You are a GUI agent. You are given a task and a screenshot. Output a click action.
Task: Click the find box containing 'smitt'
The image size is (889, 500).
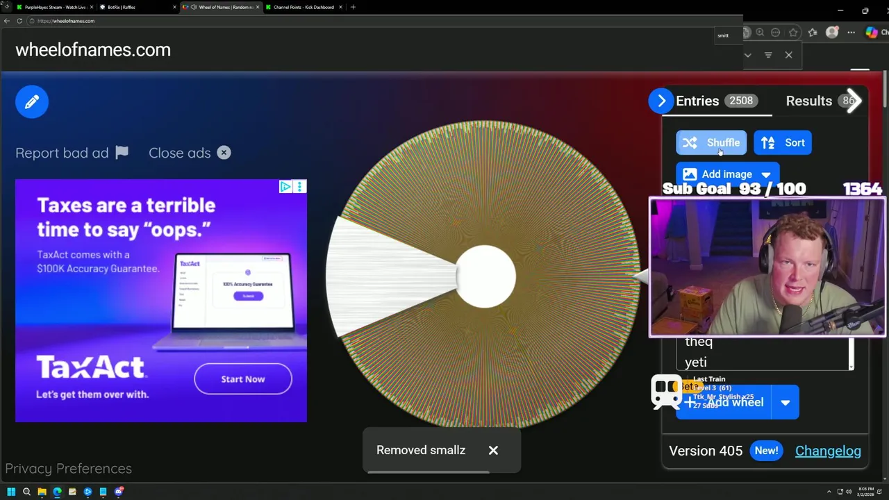[727, 35]
